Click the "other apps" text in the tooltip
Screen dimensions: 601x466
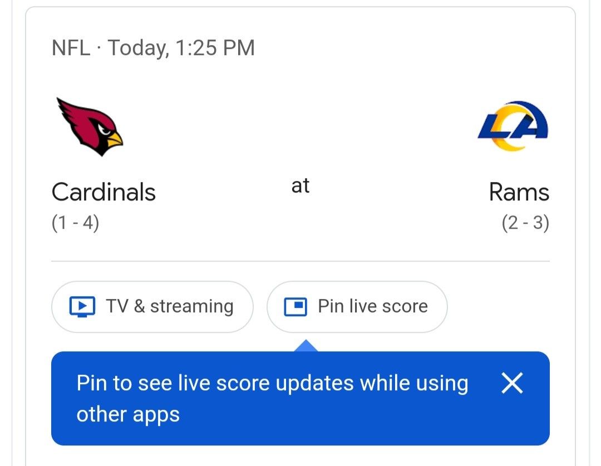click(x=128, y=414)
